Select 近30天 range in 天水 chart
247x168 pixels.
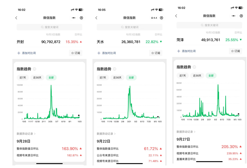(x=117, y=78)
